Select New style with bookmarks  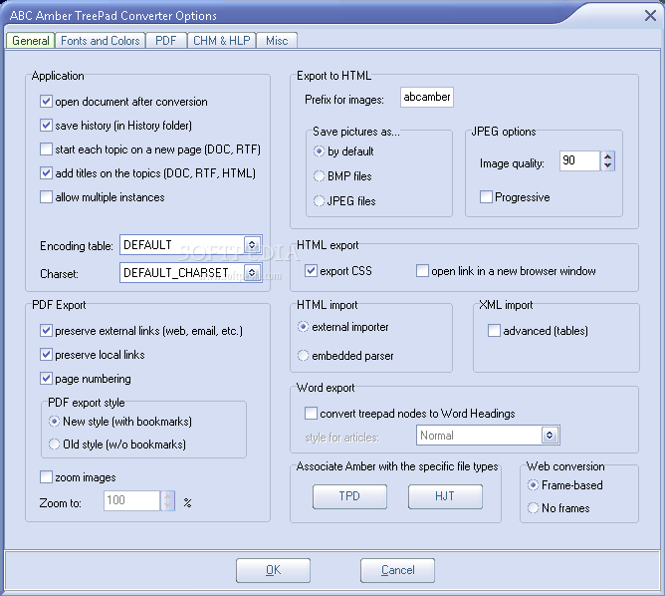click(x=54, y=422)
